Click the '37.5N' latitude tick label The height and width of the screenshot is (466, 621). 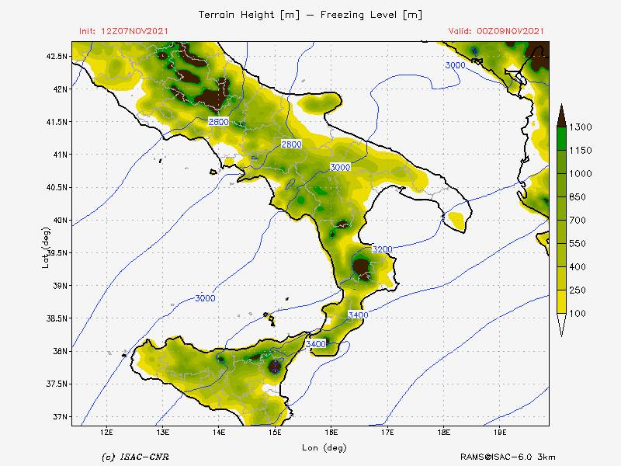[57, 384]
